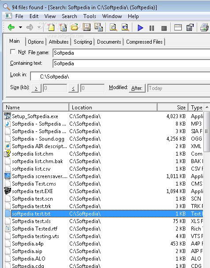Viewport: 210px width, 268px height.
Task: Select Softpedia testing.vts row
Action: tap(104, 236)
